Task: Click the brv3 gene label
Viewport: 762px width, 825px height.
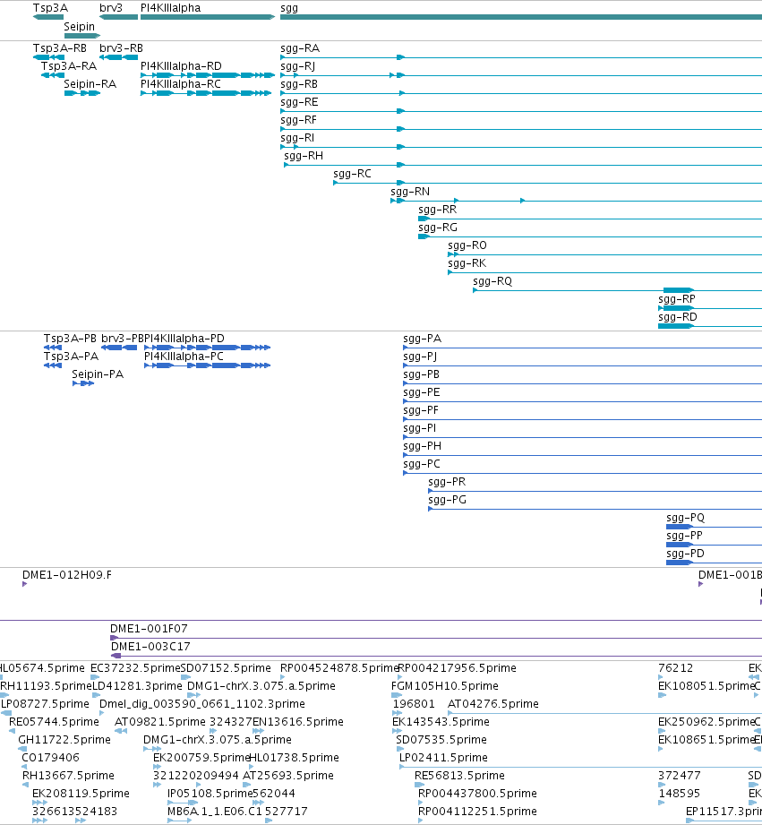Action: click(111, 8)
